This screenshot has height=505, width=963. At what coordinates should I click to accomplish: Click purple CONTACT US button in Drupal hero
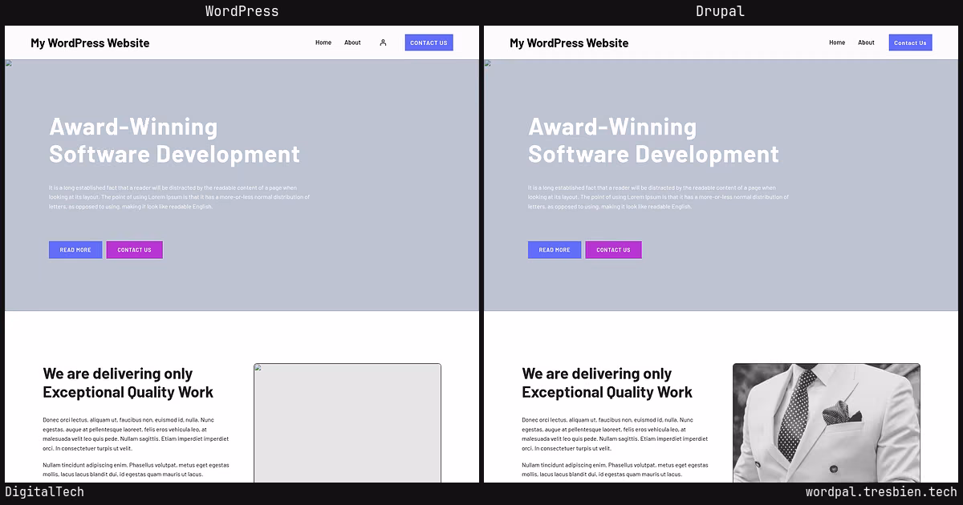click(x=613, y=250)
